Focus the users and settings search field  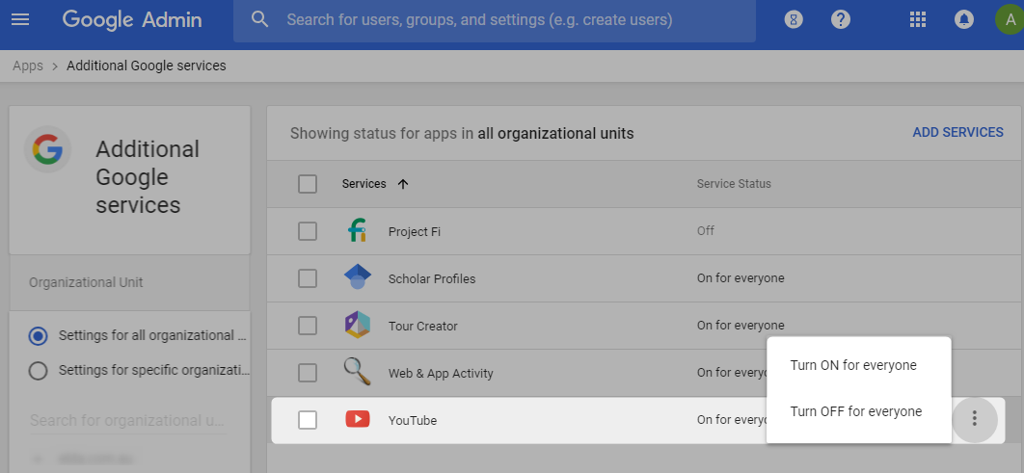tap(495, 20)
